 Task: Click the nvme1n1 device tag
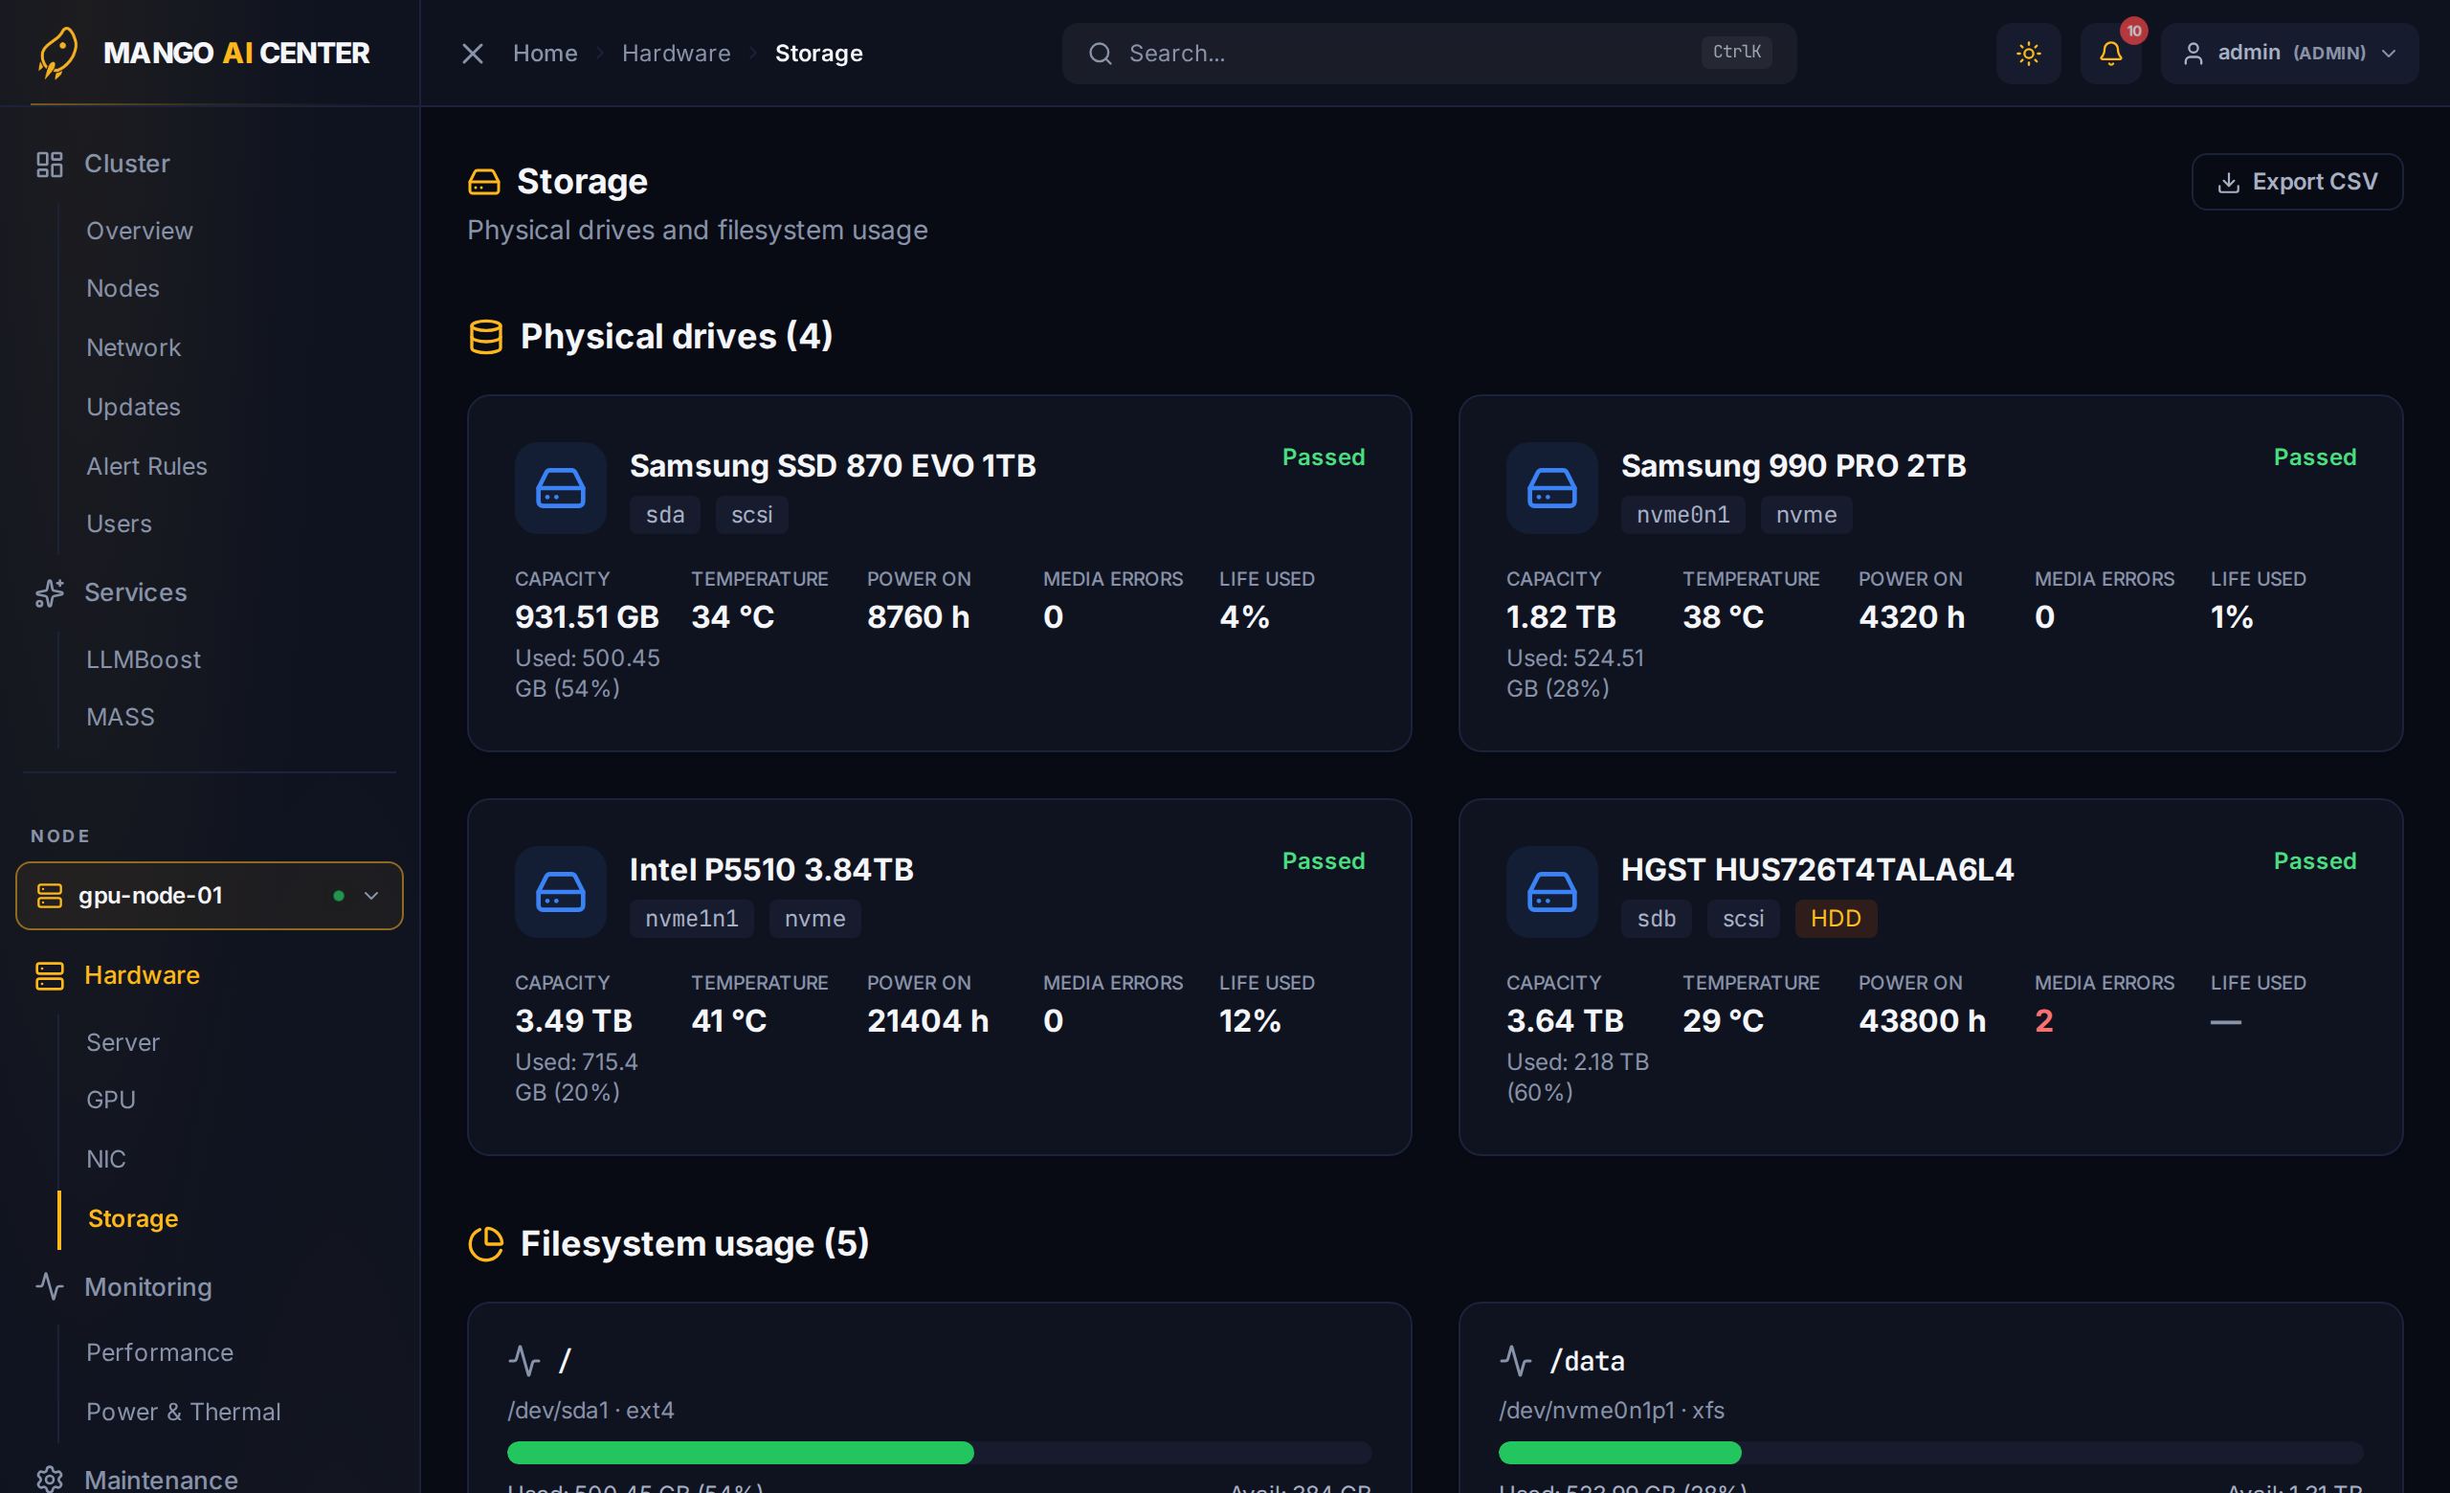click(x=691, y=919)
